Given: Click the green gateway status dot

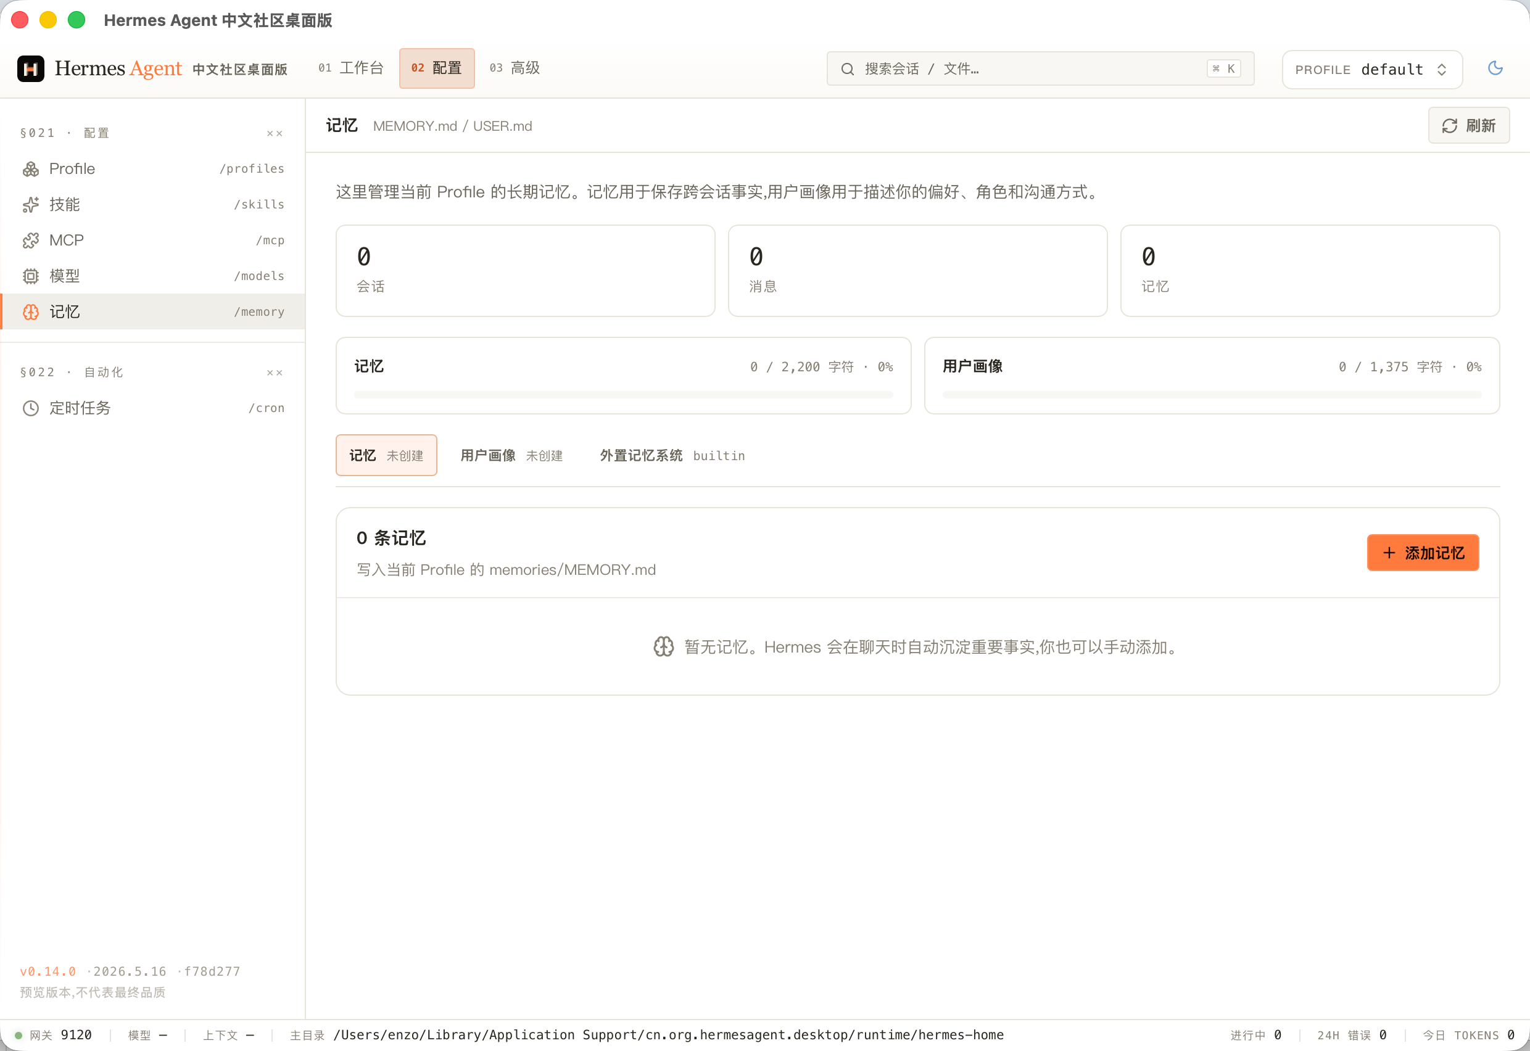Looking at the screenshot, I should (19, 1035).
